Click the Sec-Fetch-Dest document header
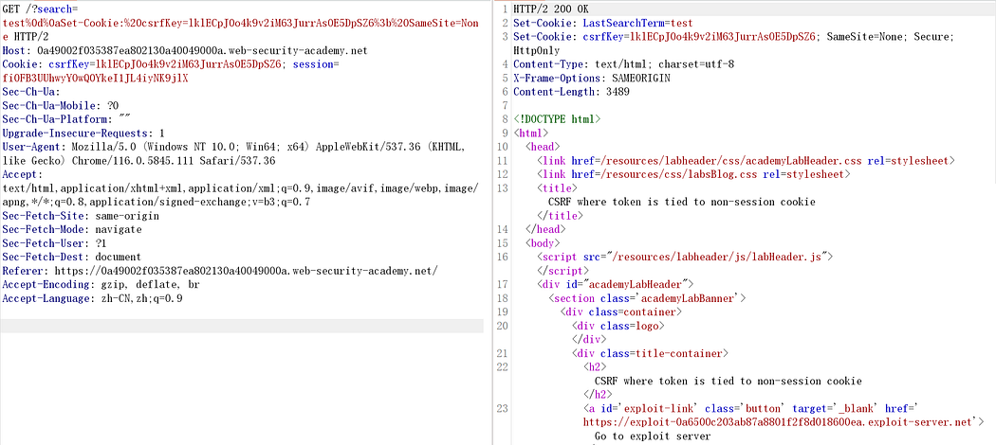Viewport: 996px width, 445px height. click(71, 257)
